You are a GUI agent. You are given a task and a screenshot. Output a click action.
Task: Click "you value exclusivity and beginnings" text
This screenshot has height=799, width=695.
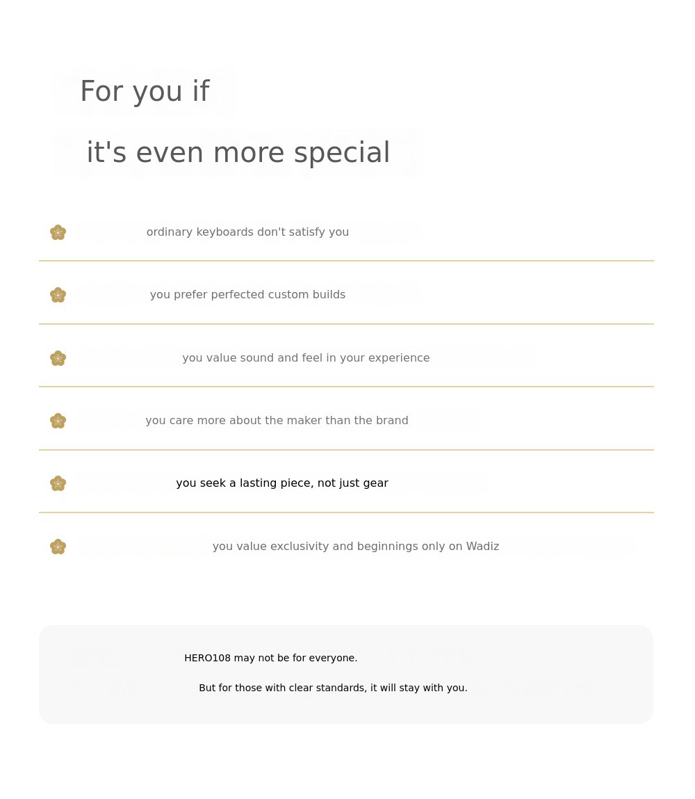click(x=356, y=547)
